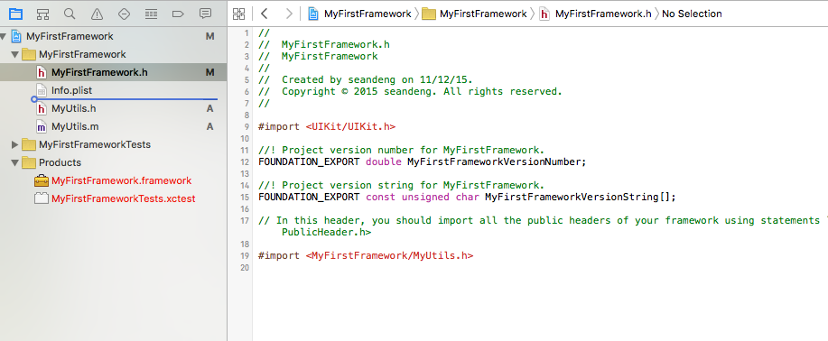Collapse the MyFirstFramework project root
828x341 pixels.
click(4, 36)
